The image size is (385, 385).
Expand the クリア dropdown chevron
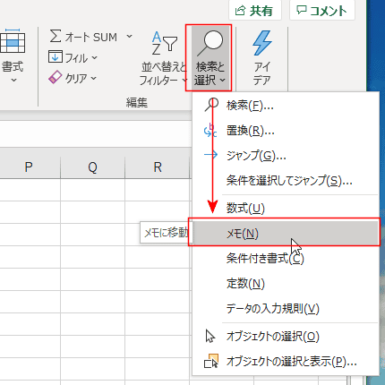(94, 78)
